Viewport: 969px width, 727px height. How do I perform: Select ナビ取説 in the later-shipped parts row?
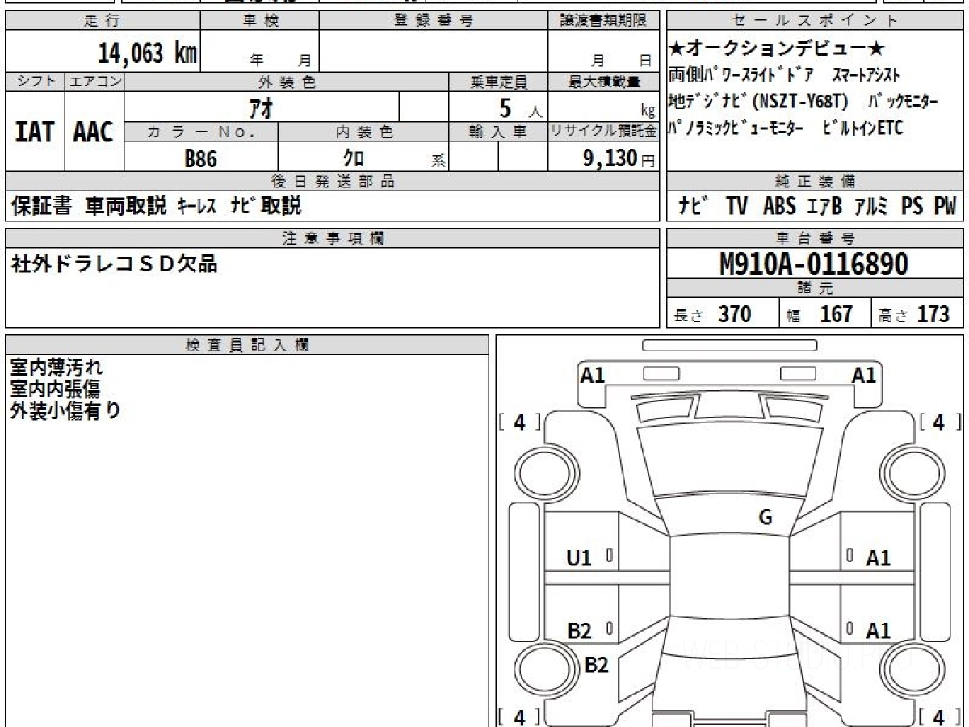tap(266, 206)
